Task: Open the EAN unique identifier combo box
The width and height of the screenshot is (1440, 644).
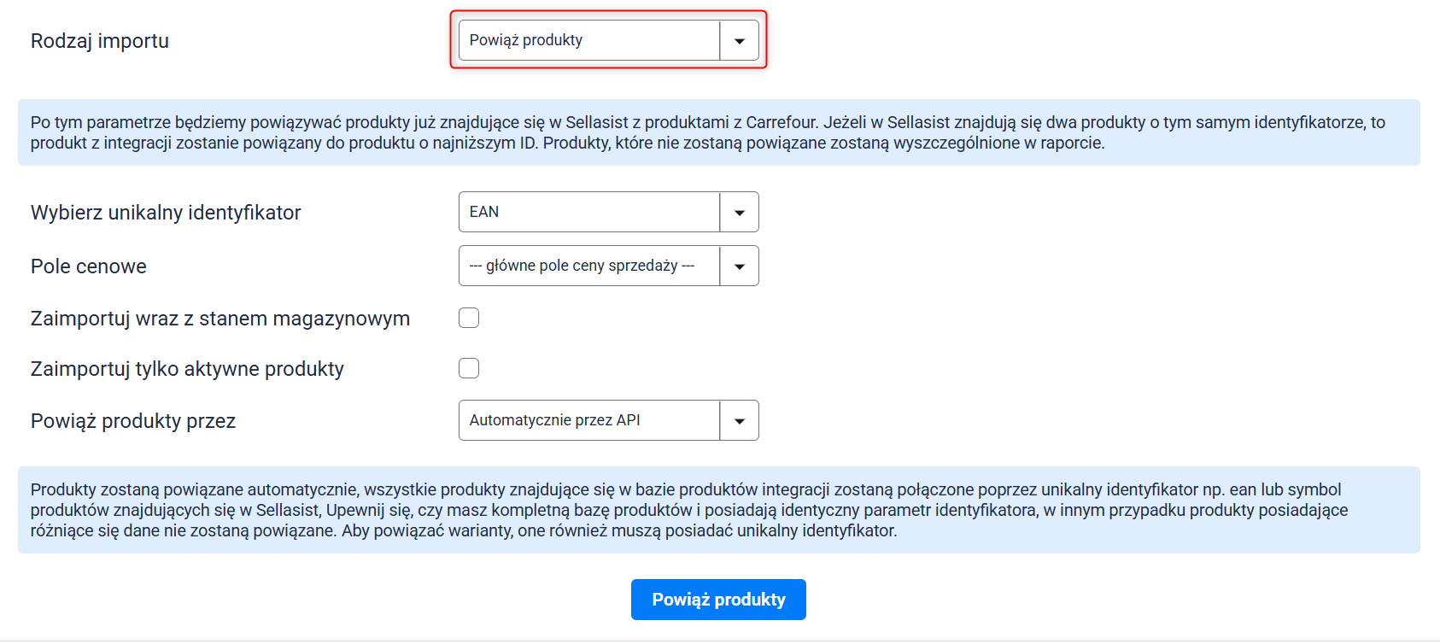Action: (589, 213)
